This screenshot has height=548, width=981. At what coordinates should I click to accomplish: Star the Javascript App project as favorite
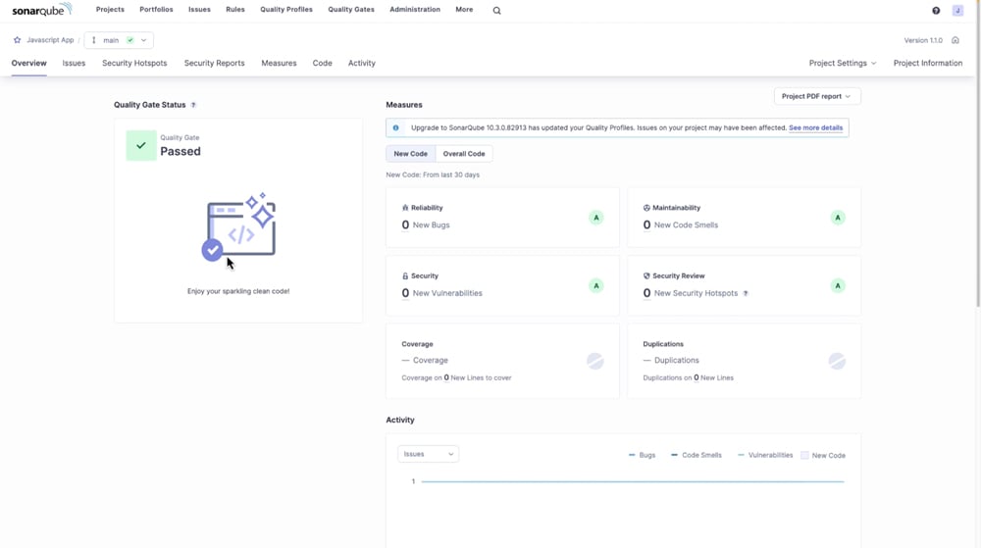point(17,40)
